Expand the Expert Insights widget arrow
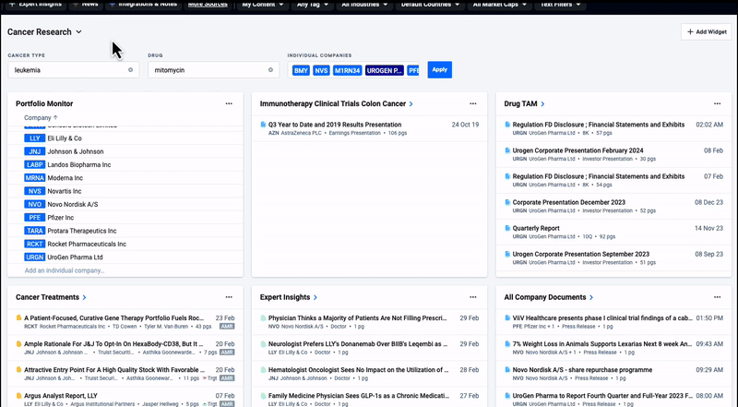The height and width of the screenshot is (407, 738). (315, 298)
